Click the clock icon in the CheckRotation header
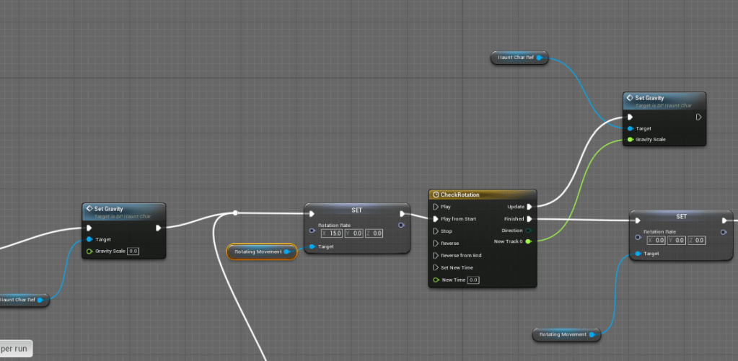 (435, 195)
